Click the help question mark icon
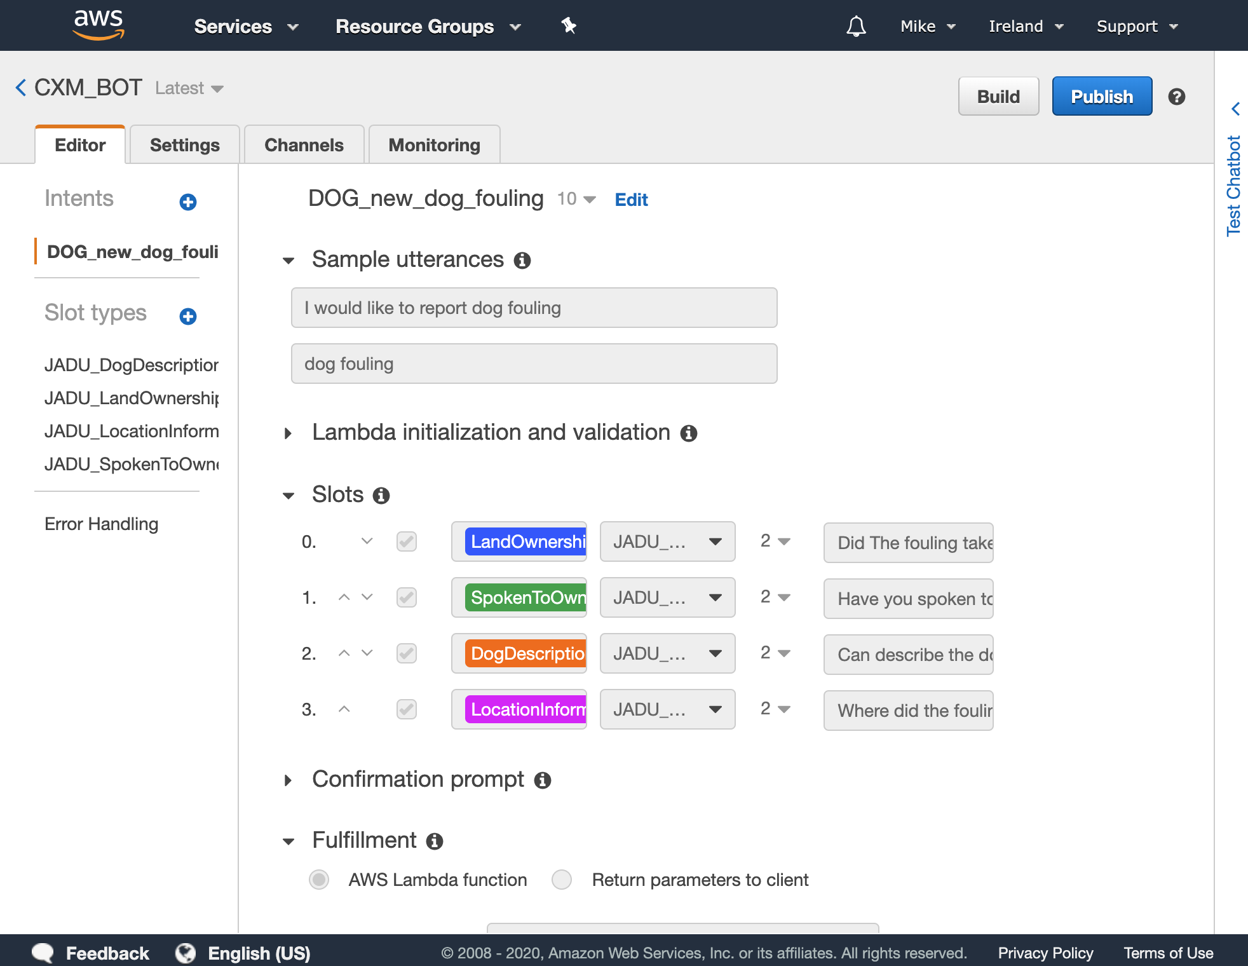 1176,97
